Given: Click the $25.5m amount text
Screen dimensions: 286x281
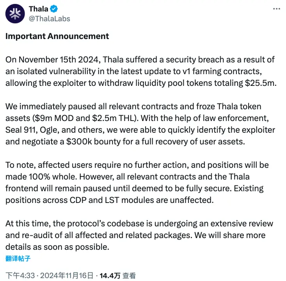Looking at the screenshot, I should tap(261, 83).
